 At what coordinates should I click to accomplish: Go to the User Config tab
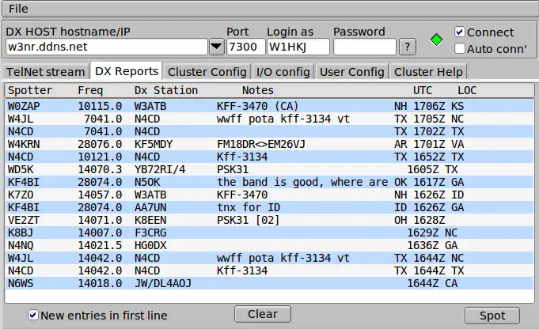351,71
